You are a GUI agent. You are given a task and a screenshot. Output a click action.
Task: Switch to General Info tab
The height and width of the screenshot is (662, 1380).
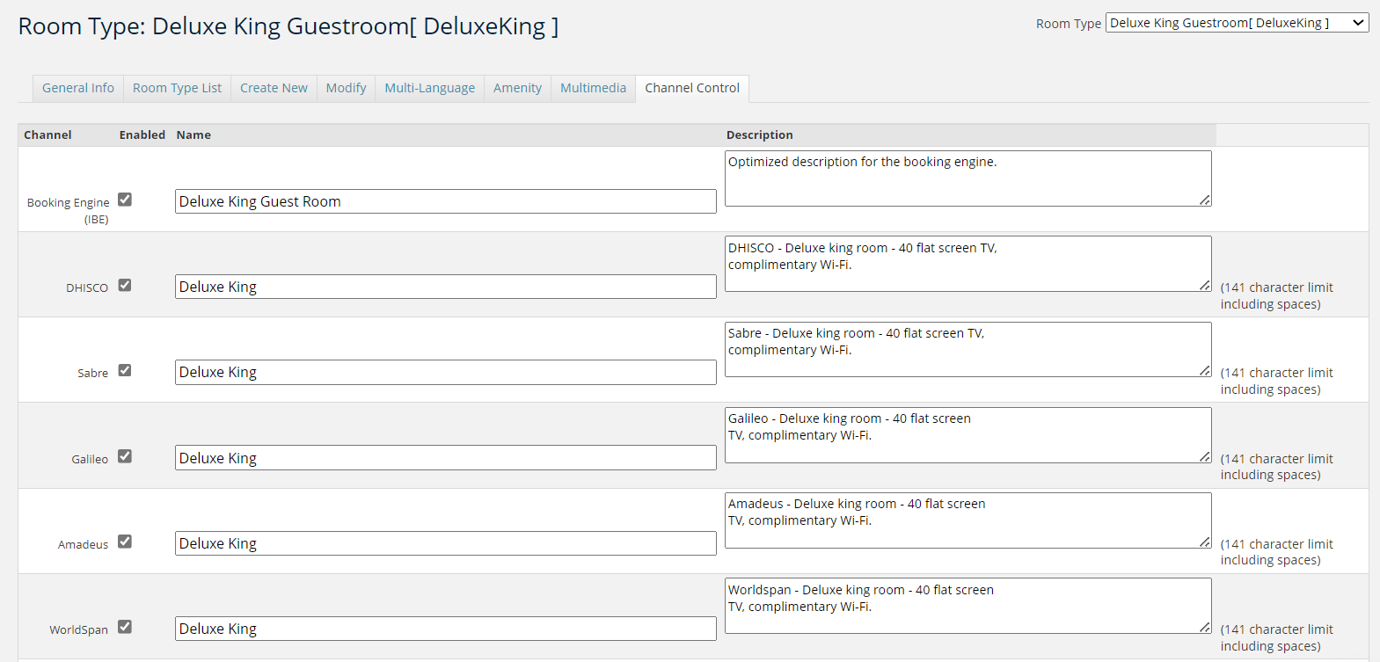(78, 88)
